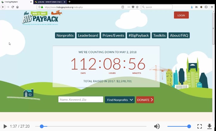Click the 112 days countdown number
The width and height of the screenshot is (216, 131).
click(83, 64)
